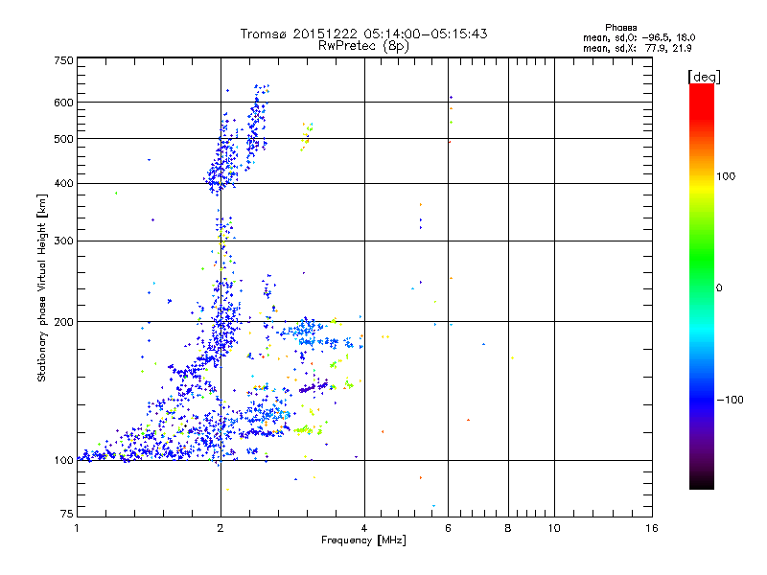Screen dimensions: 767x575
Task: Click the x-axis tick label '10'
Action: [554, 528]
